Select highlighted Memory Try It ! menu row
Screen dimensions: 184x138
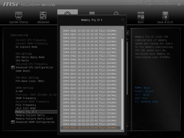coord(36,112)
